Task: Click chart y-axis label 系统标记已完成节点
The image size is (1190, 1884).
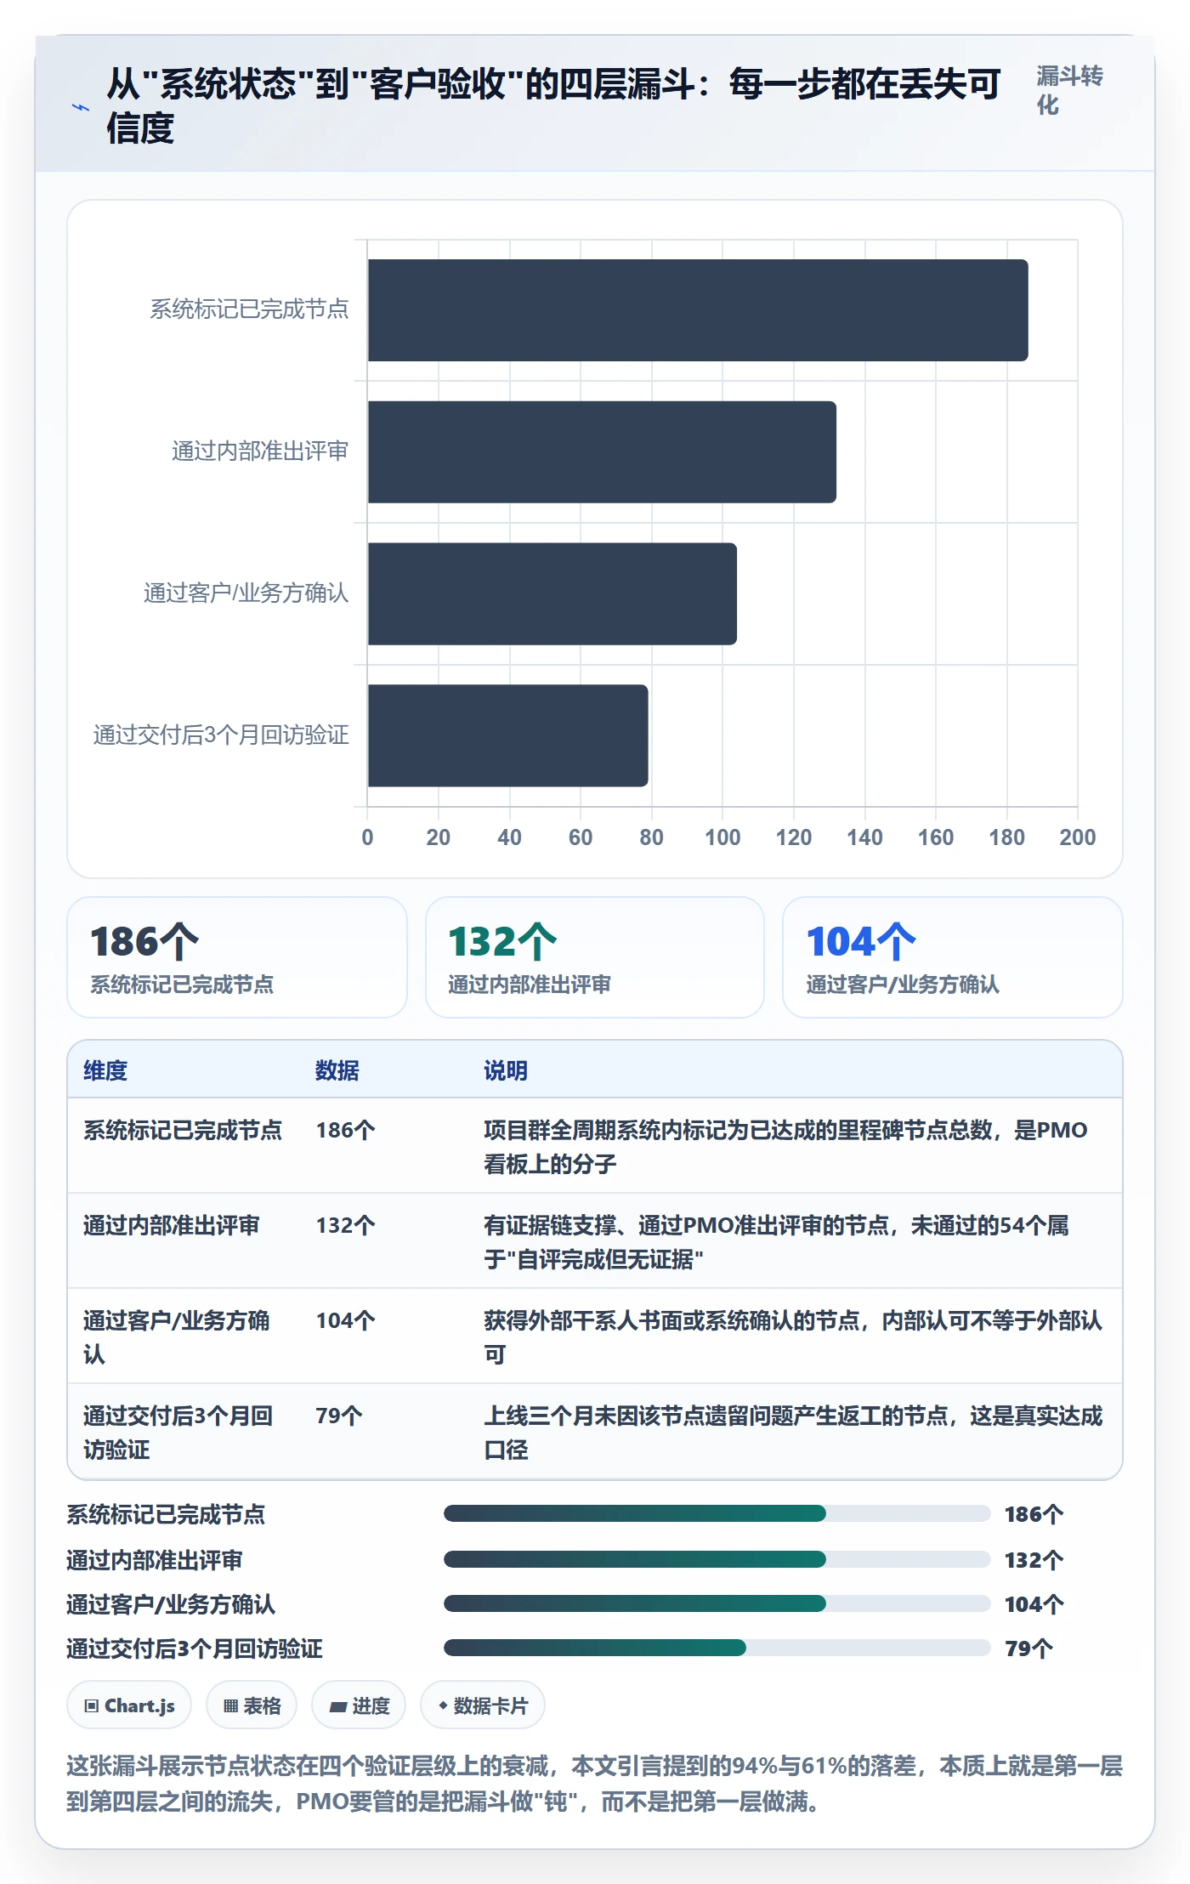Action: click(x=250, y=309)
